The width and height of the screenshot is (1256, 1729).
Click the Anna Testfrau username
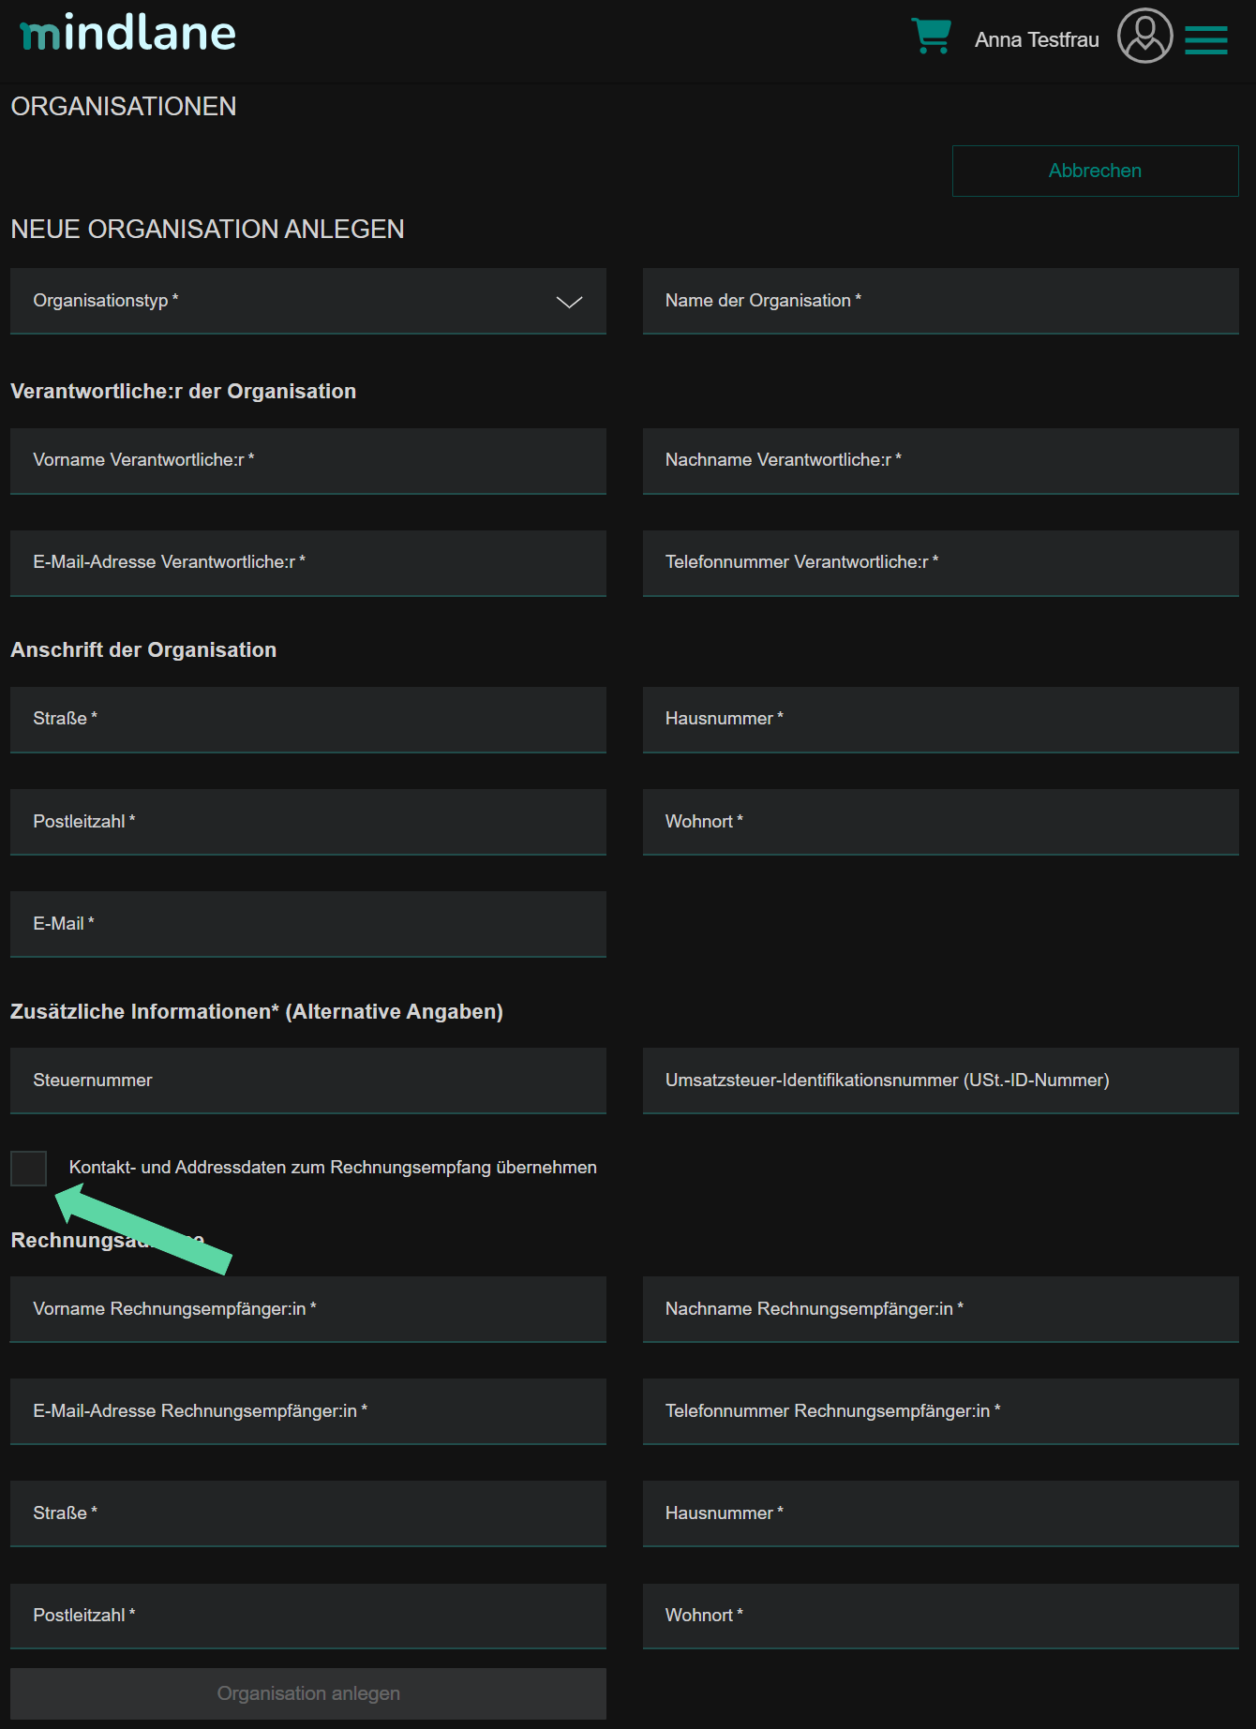(x=1036, y=39)
